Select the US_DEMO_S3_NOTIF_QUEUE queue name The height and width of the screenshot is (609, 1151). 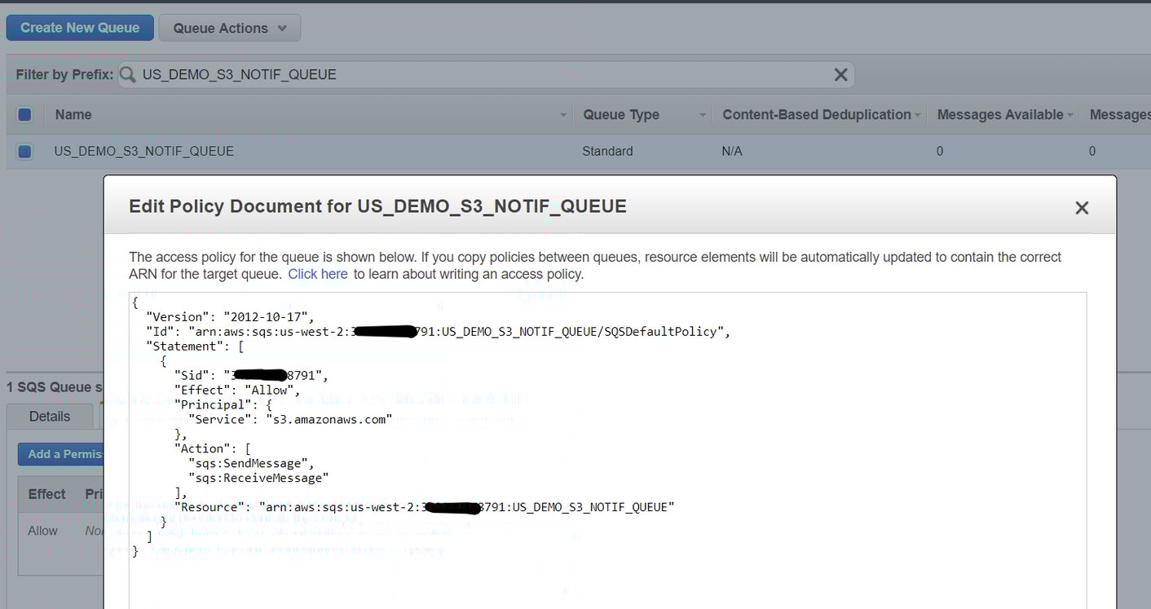[x=143, y=151]
